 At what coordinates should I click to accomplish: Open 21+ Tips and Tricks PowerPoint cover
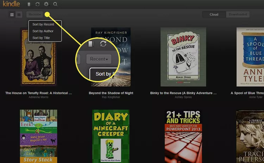point(183,136)
